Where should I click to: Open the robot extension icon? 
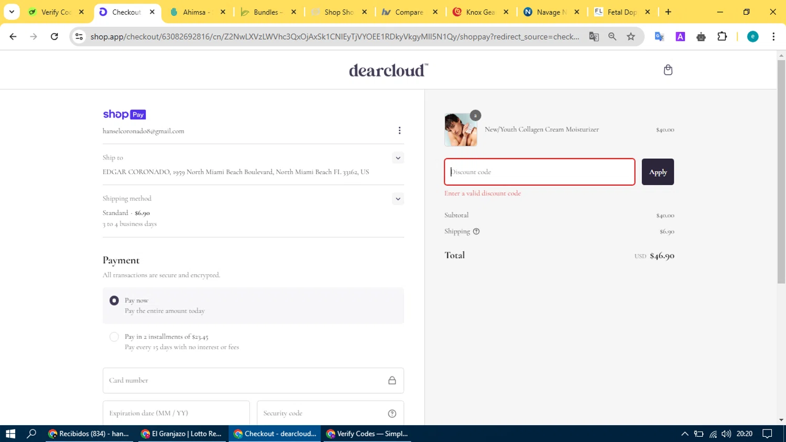[701, 36]
